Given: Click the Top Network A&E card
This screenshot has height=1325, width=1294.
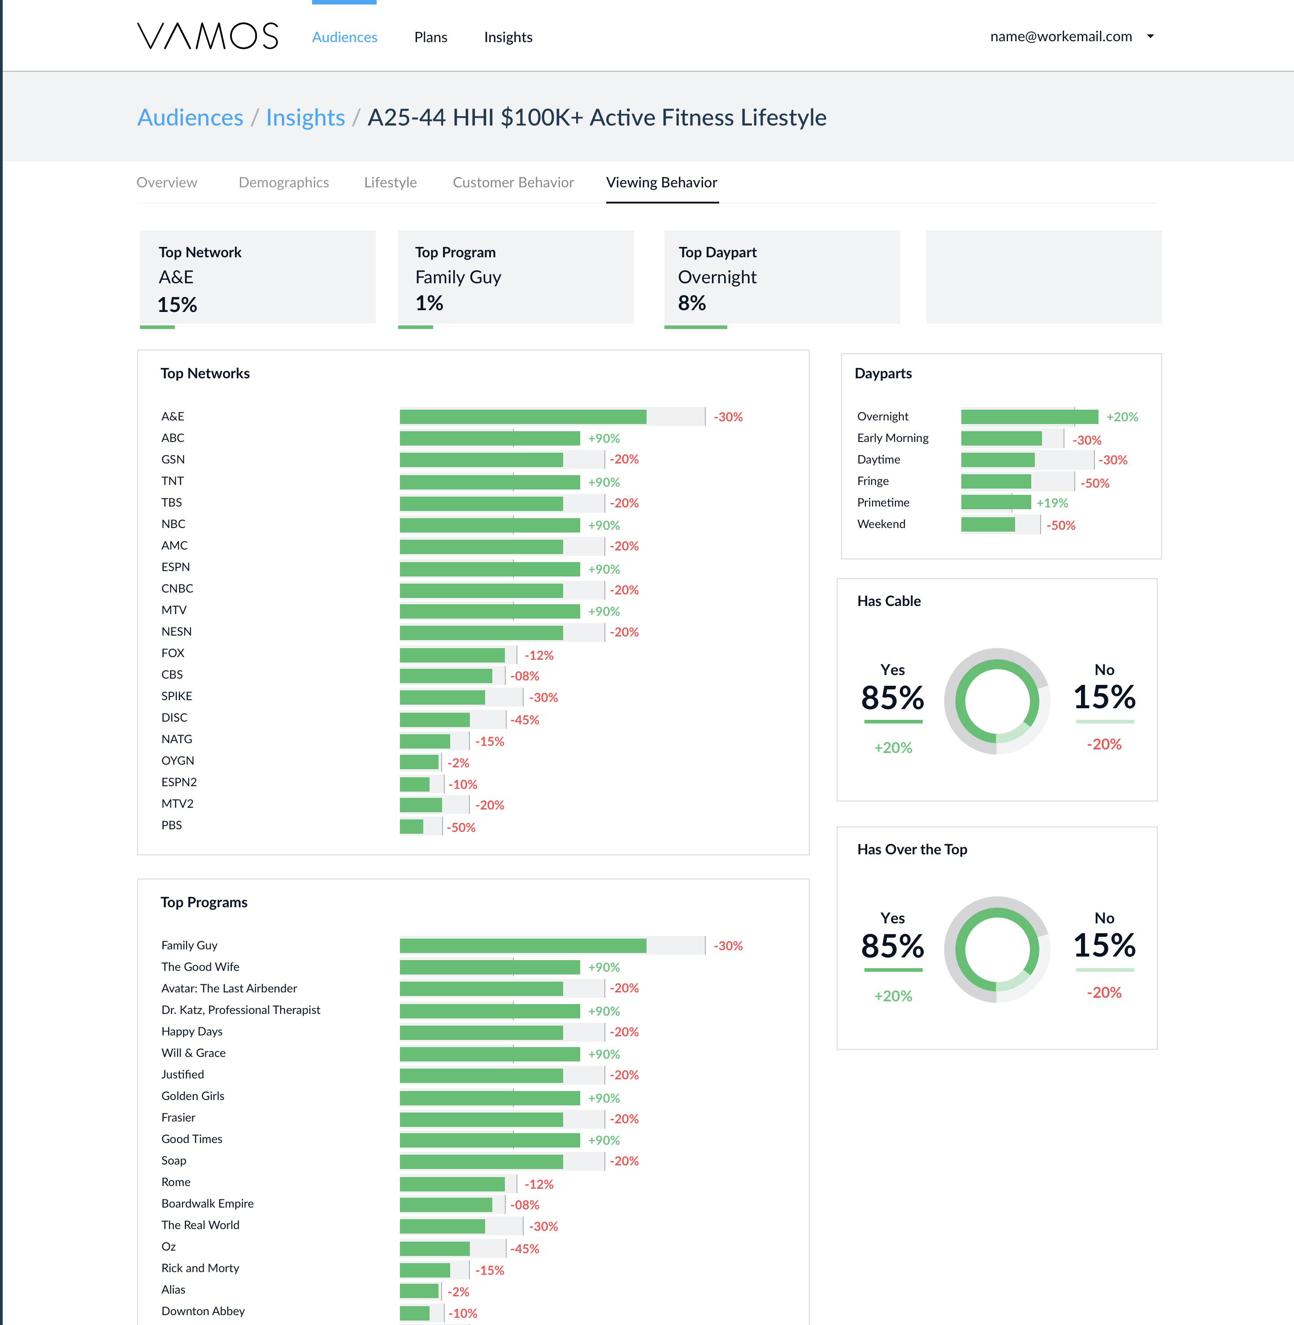Looking at the screenshot, I should click(257, 277).
